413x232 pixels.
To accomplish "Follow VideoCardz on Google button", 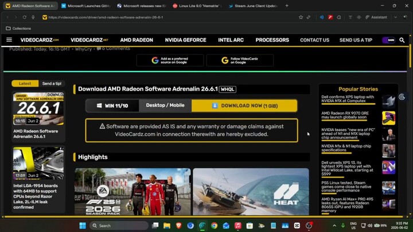I will point(240,61).
